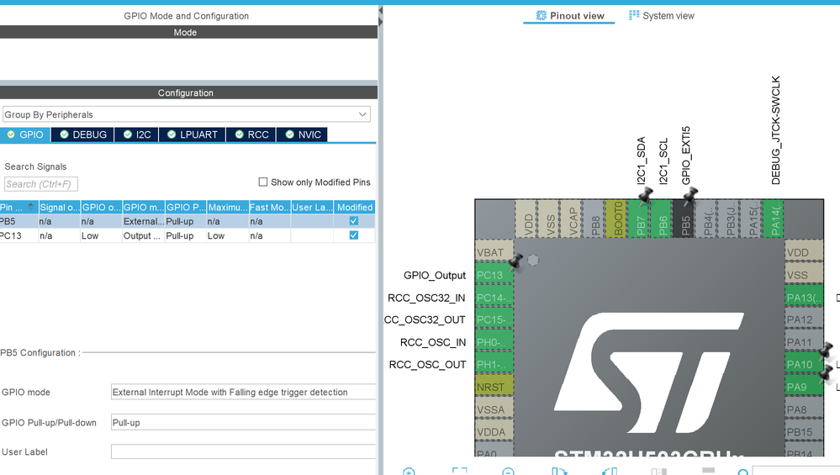Click the zoom out icon below pinout
Viewport: 840px width, 475px height.
[x=508, y=472]
